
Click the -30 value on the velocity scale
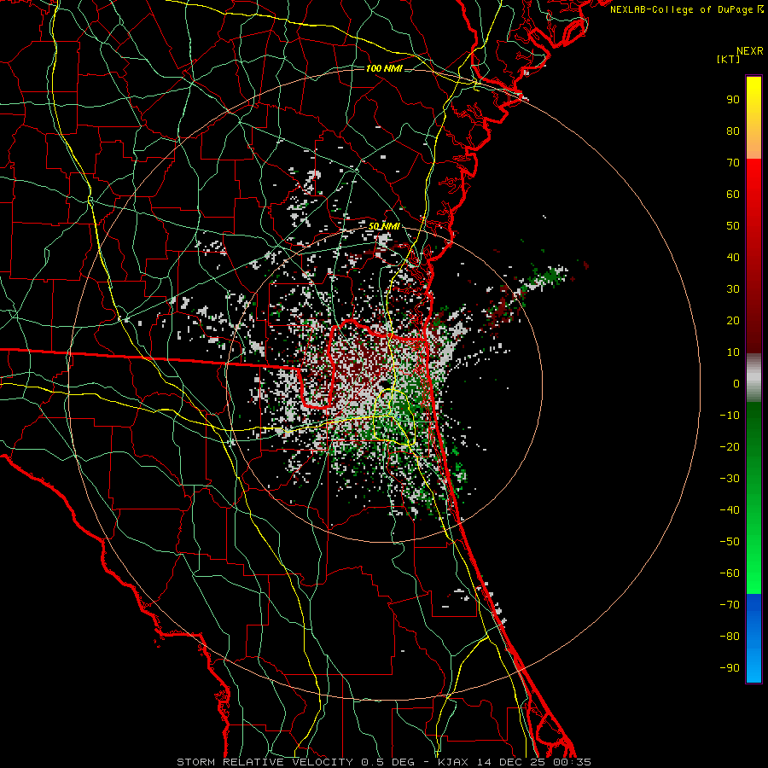pos(730,479)
